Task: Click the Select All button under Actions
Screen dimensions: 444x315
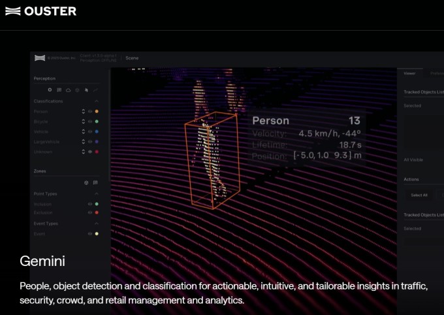Action: click(419, 195)
